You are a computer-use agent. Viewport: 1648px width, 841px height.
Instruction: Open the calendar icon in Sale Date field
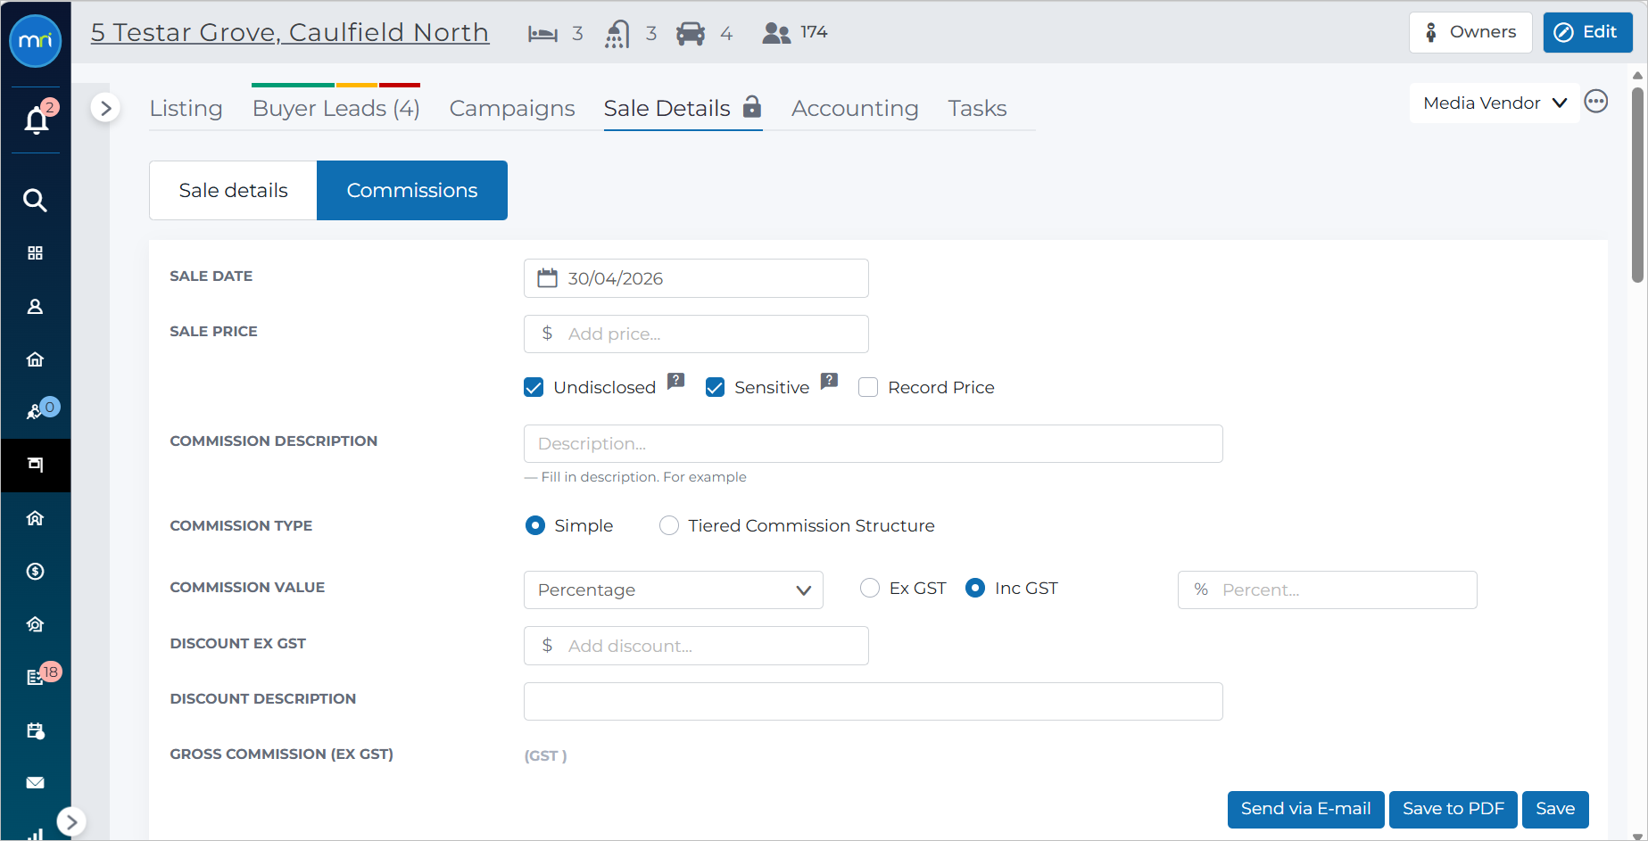pos(547,278)
